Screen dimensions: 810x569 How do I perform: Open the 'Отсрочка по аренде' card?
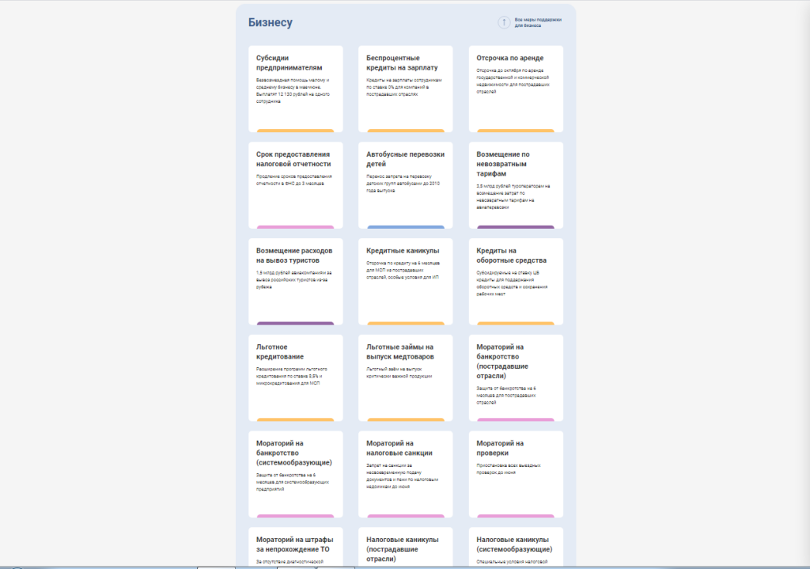(x=516, y=88)
